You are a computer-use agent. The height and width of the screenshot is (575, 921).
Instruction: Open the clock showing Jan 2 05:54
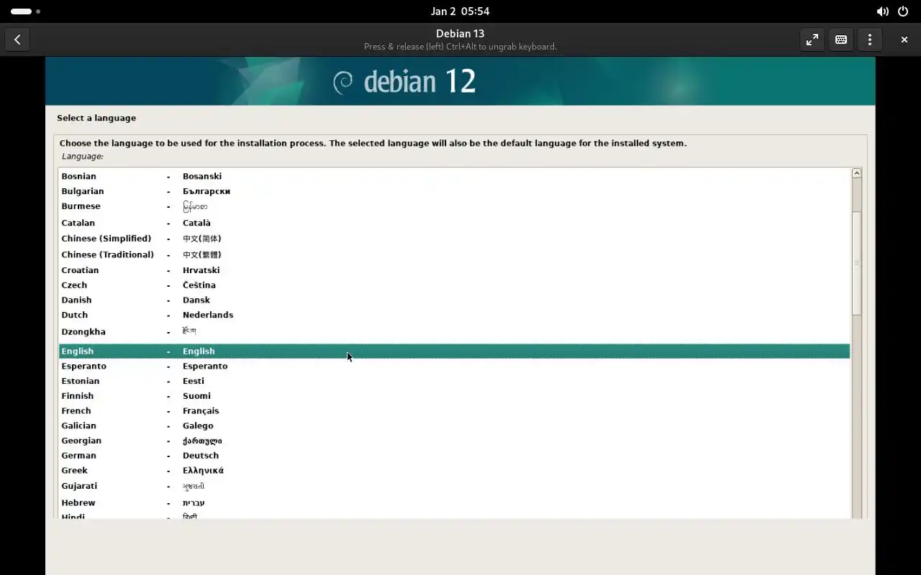tap(460, 11)
